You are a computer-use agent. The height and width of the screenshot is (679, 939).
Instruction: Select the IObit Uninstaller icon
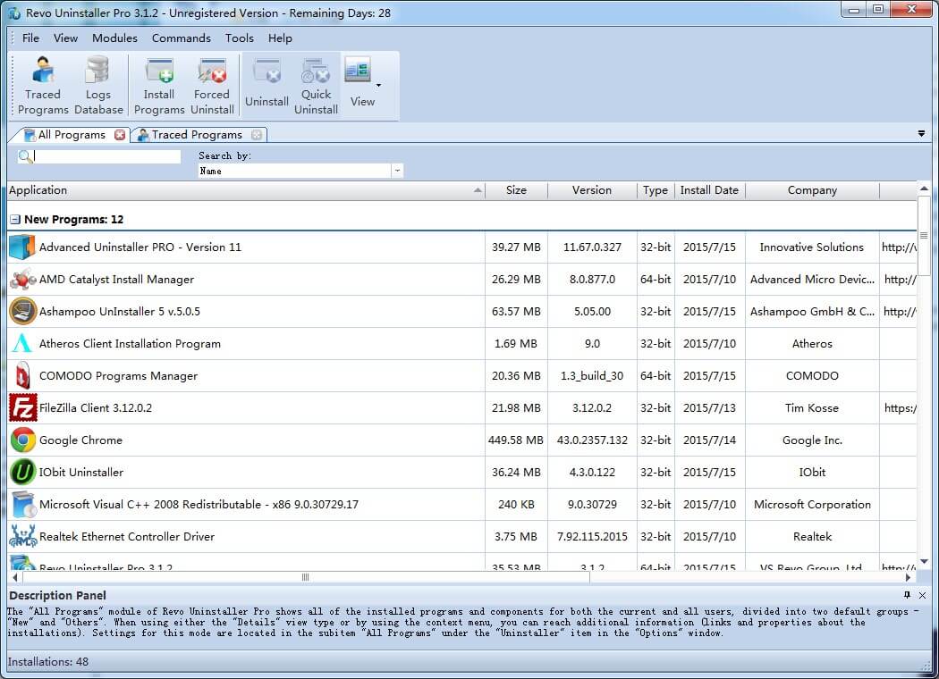click(x=22, y=472)
